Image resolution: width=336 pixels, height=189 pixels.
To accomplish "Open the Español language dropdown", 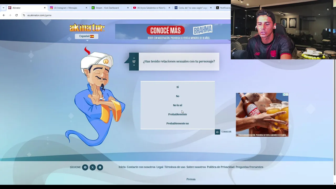I will tap(87, 36).
